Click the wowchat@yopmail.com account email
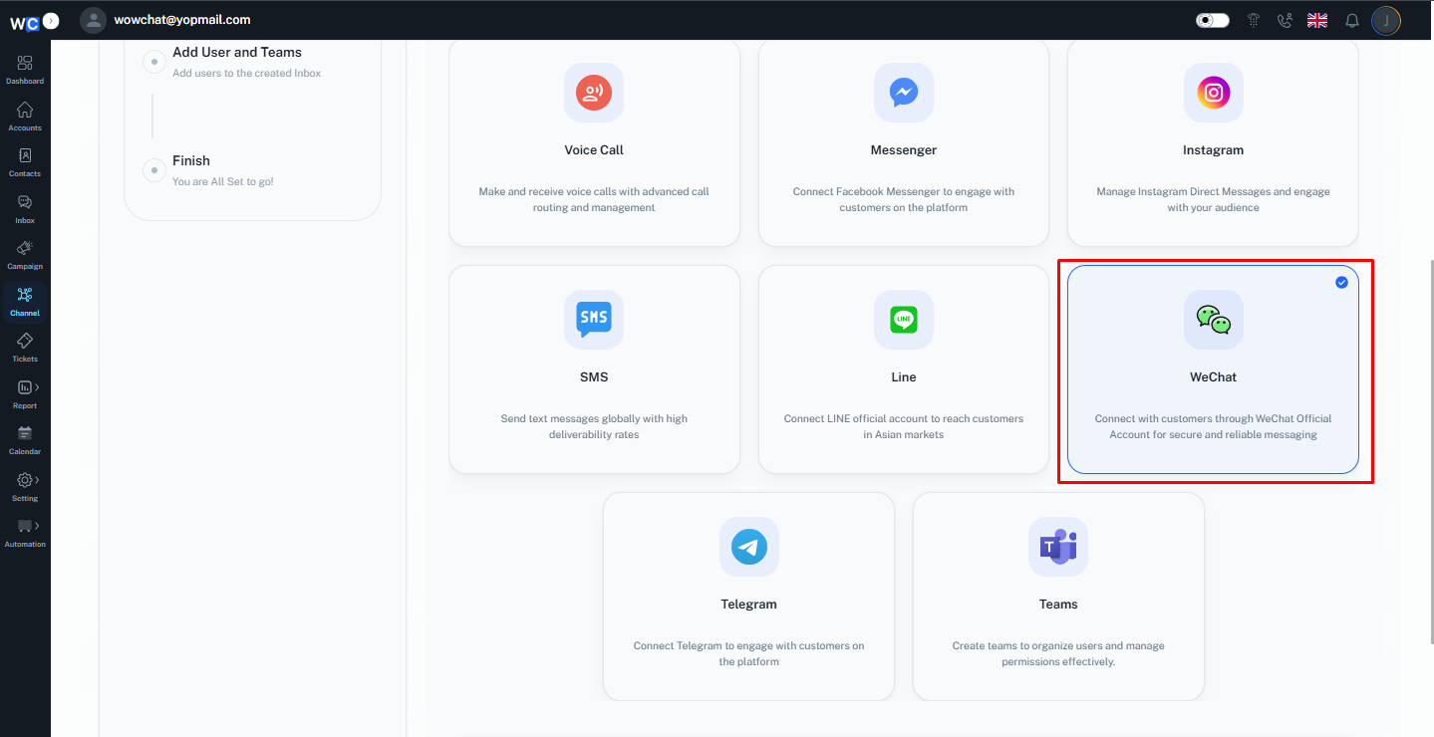Image resolution: width=1434 pixels, height=737 pixels. pos(182,20)
